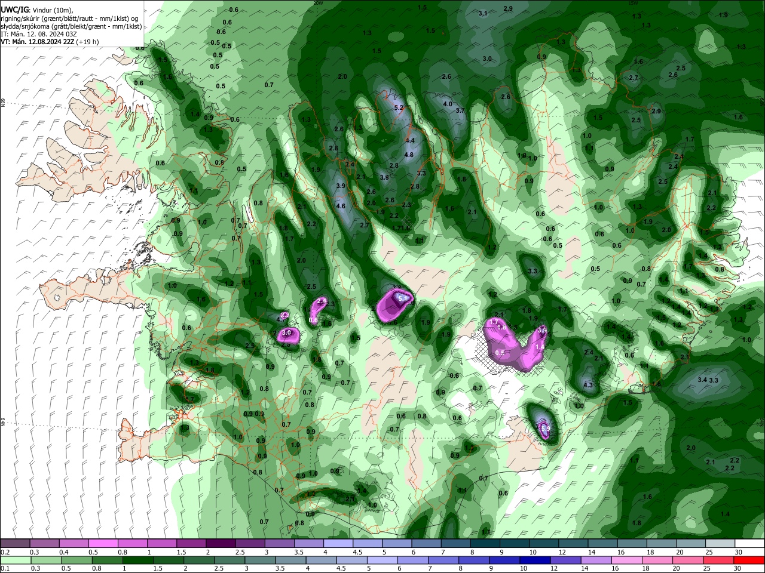Select the dark teal 8 swatch in upper scale
The height and width of the screenshot is (573, 765).
click(x=485, y=544)
